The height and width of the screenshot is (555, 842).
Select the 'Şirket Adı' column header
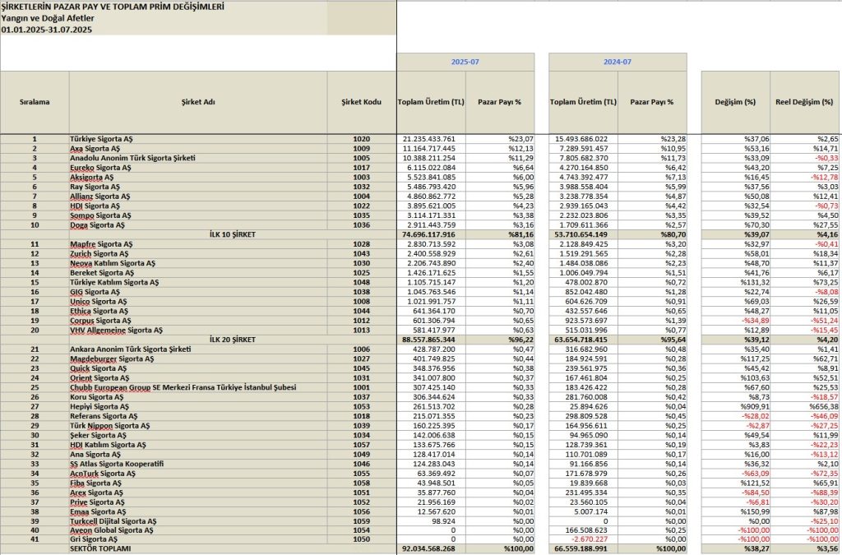tap(198, 102)
